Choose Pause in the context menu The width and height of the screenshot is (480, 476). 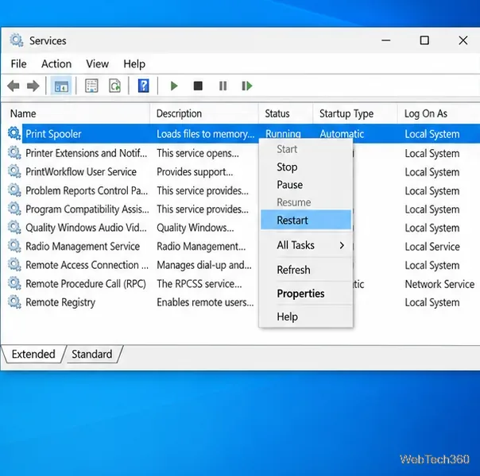(x=305, y=185)
